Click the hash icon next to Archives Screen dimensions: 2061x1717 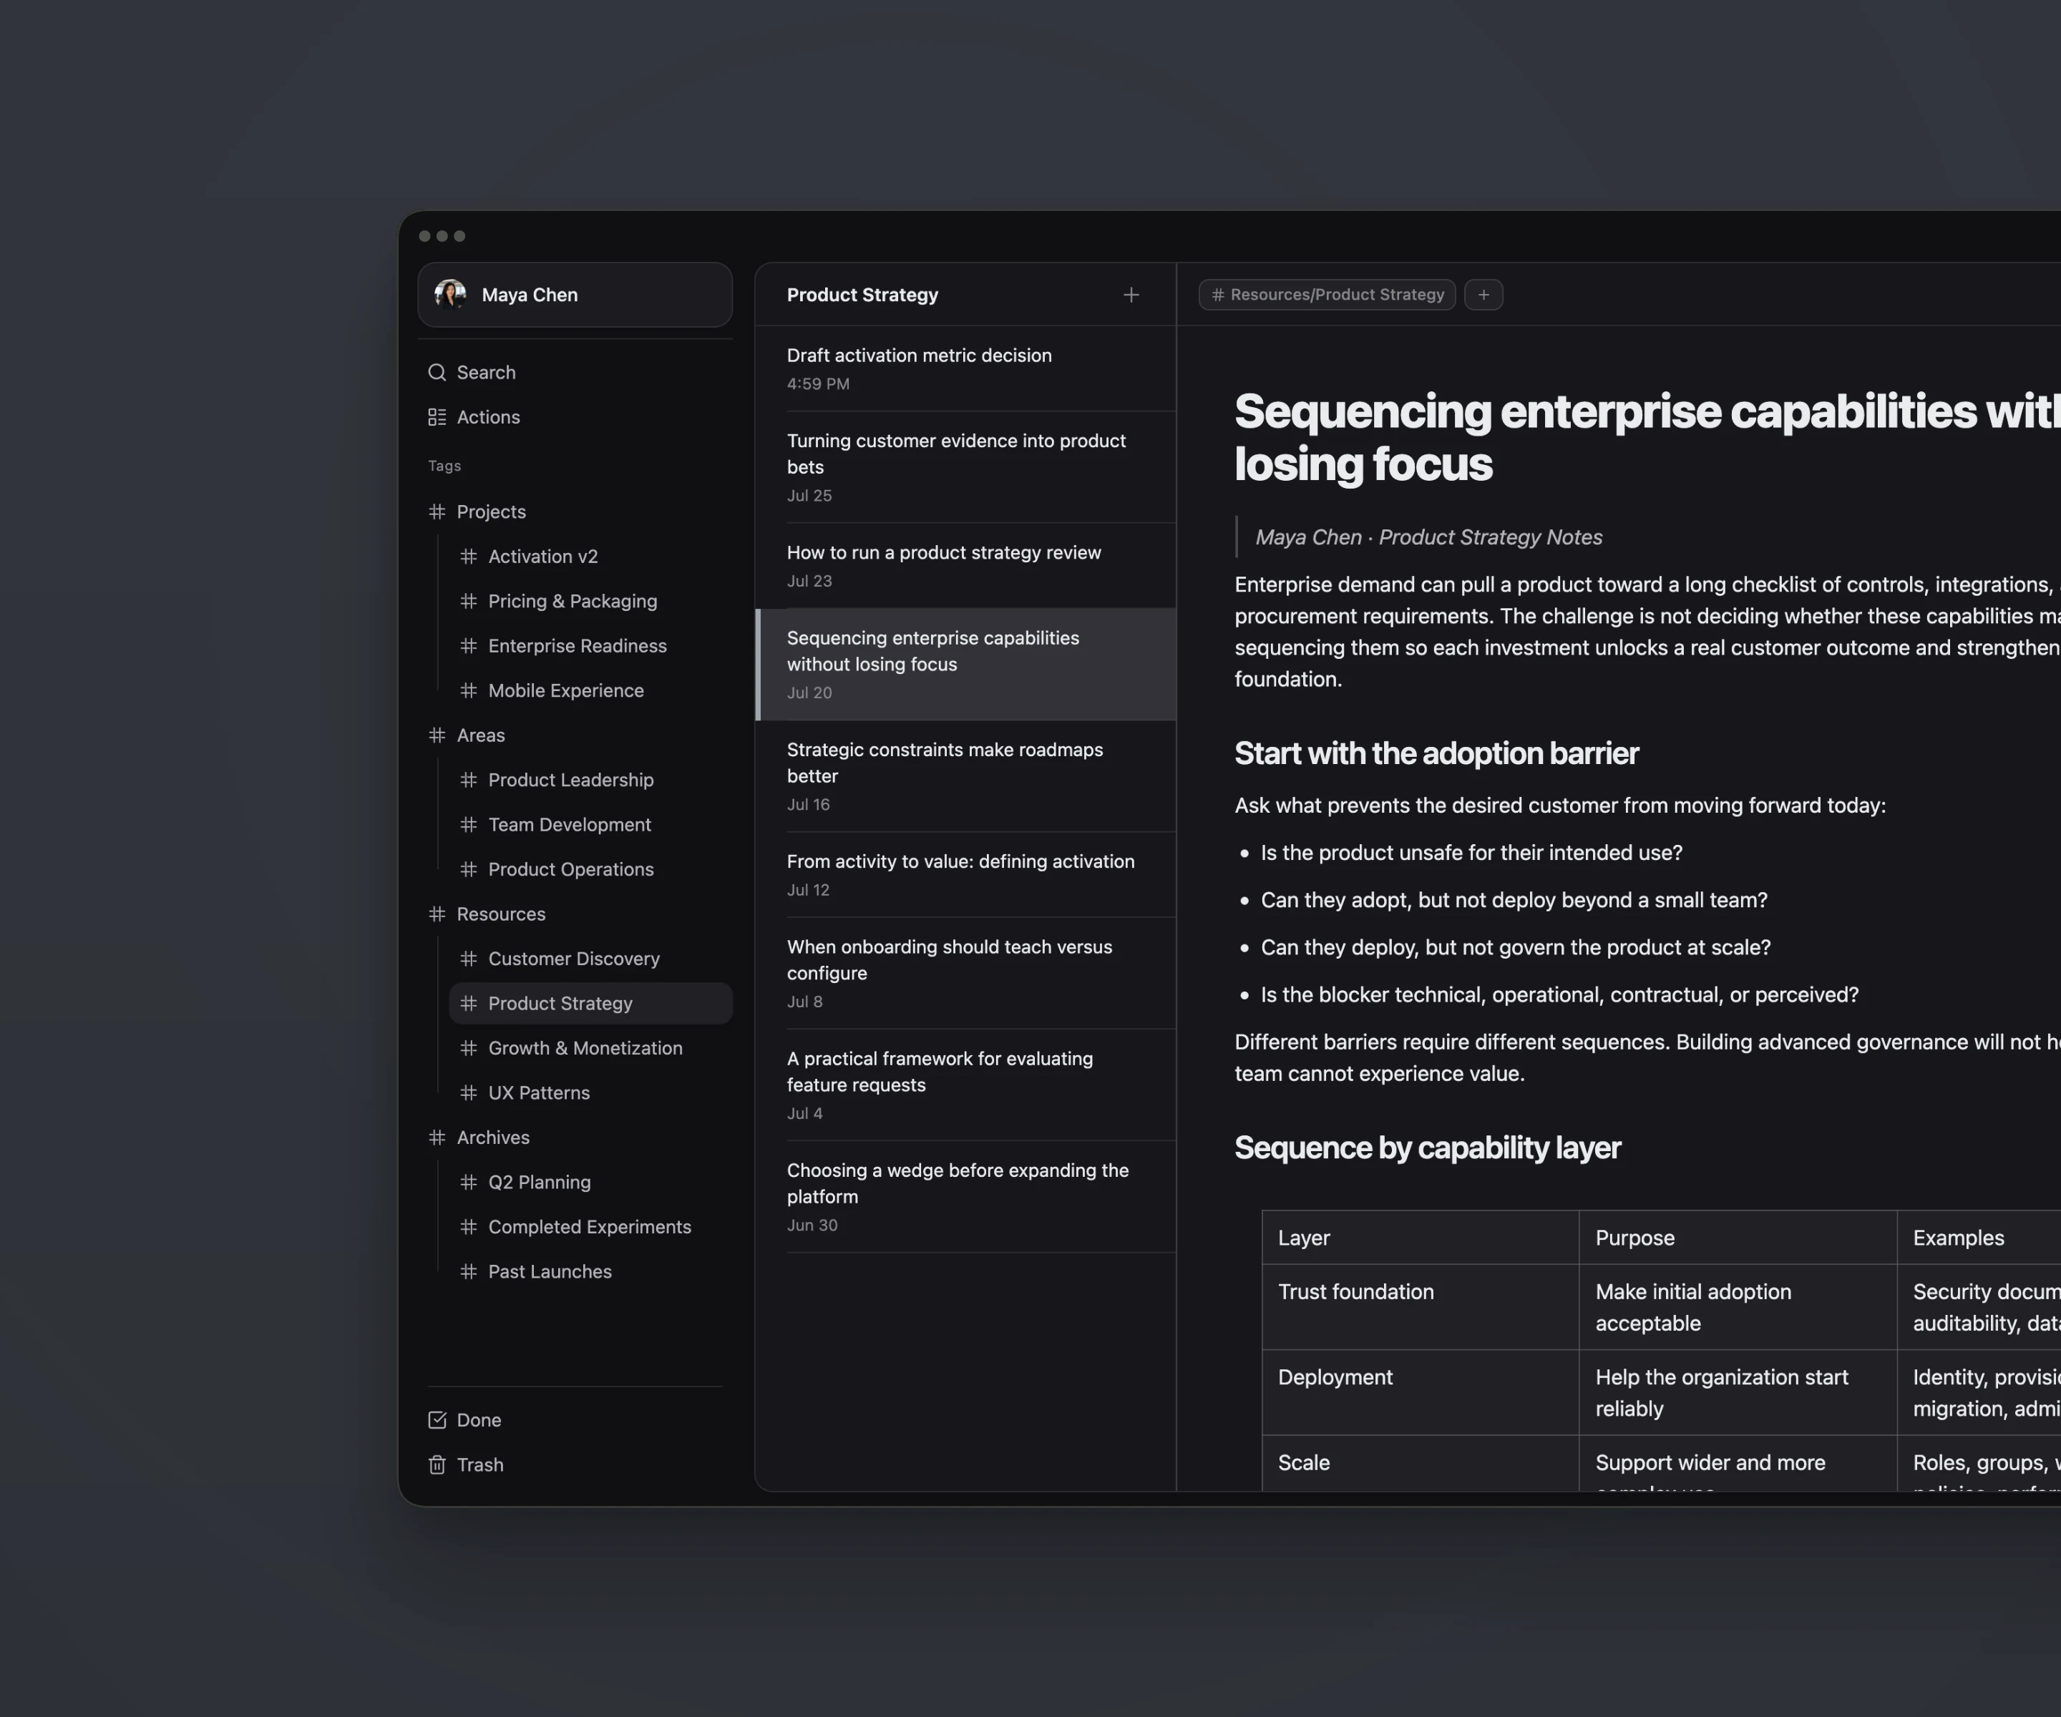click(x=437, y=1137)
